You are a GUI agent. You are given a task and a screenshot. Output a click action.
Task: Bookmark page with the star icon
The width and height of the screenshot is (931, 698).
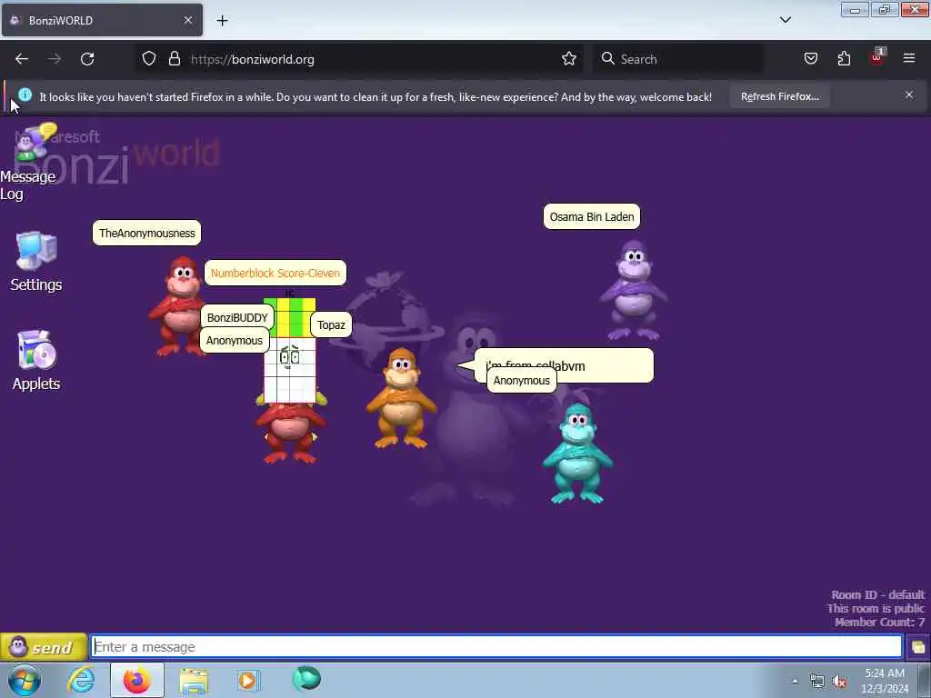click(569, 59)
